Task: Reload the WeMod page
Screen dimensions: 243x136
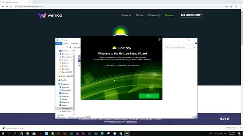Action: click(x=11, y=6)
